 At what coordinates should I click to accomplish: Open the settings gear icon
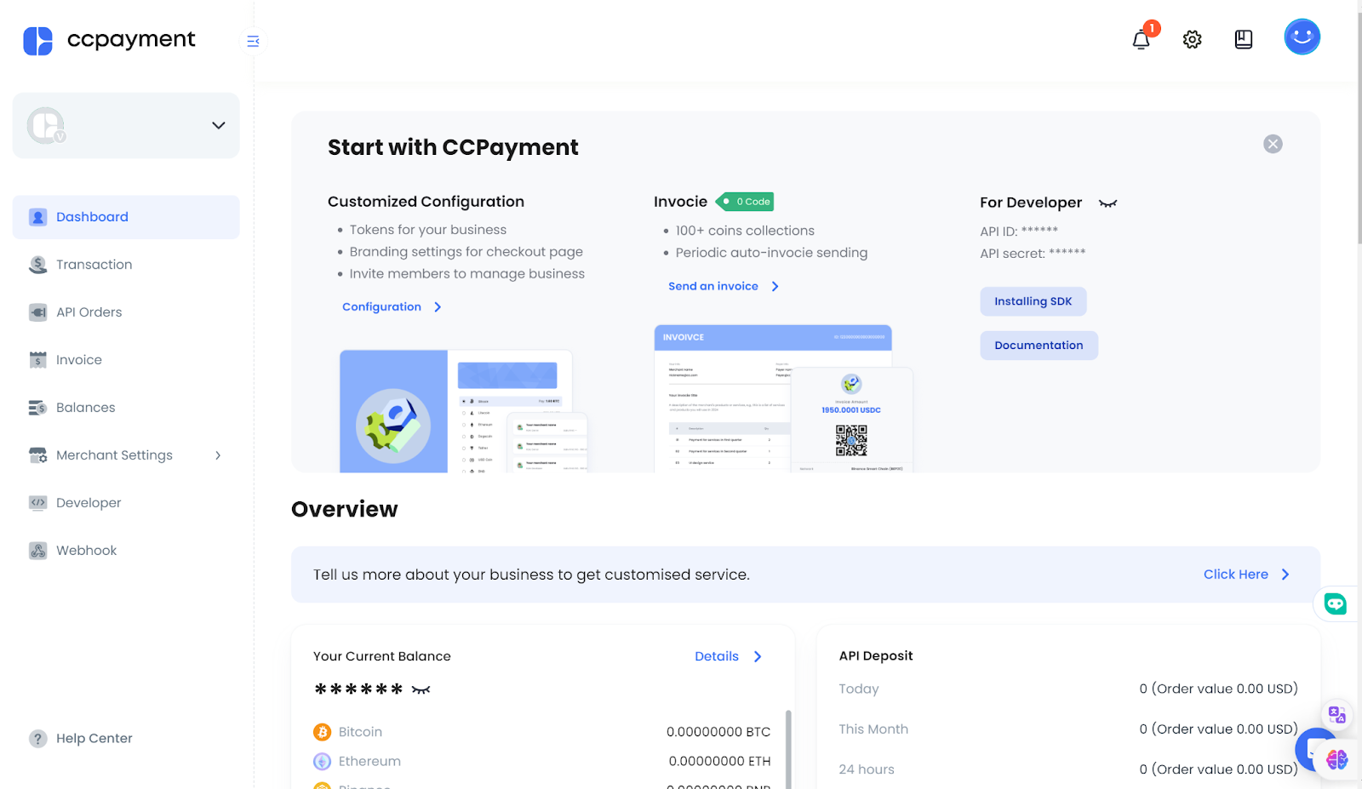1193,39
